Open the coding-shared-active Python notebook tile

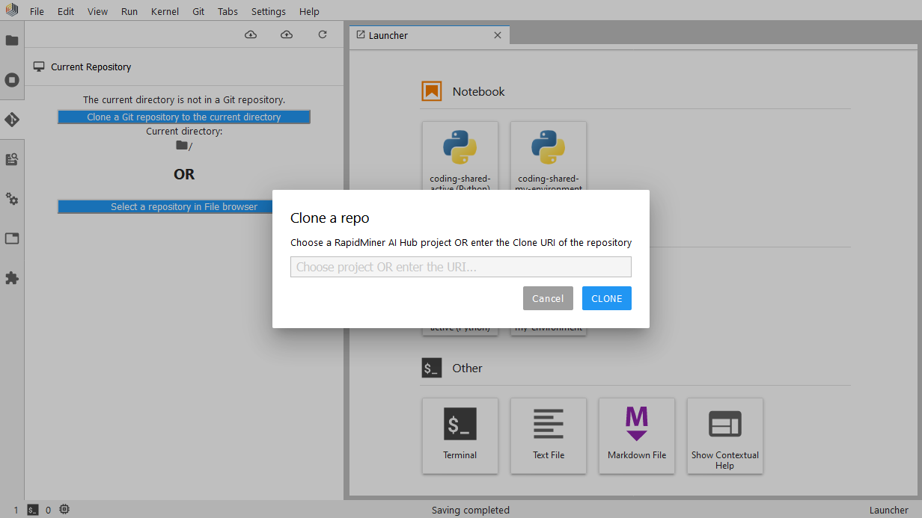pyautogui.click(x=460, y=155)
